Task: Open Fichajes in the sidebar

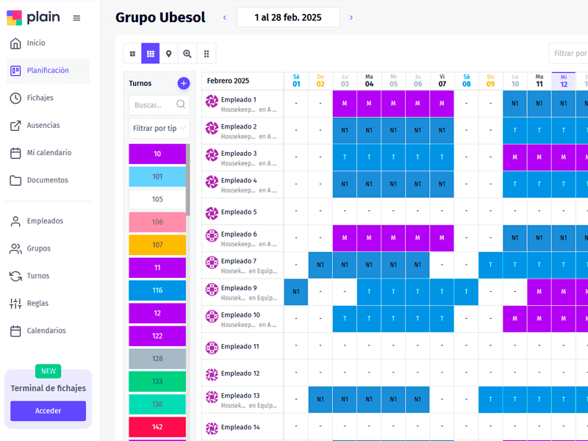Action: pos(40,98)
